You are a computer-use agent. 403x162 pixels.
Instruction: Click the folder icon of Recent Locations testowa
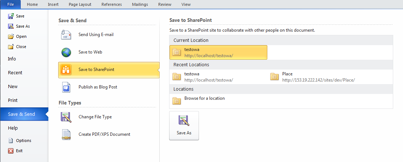pyautogui.click(x=176, y=76)
